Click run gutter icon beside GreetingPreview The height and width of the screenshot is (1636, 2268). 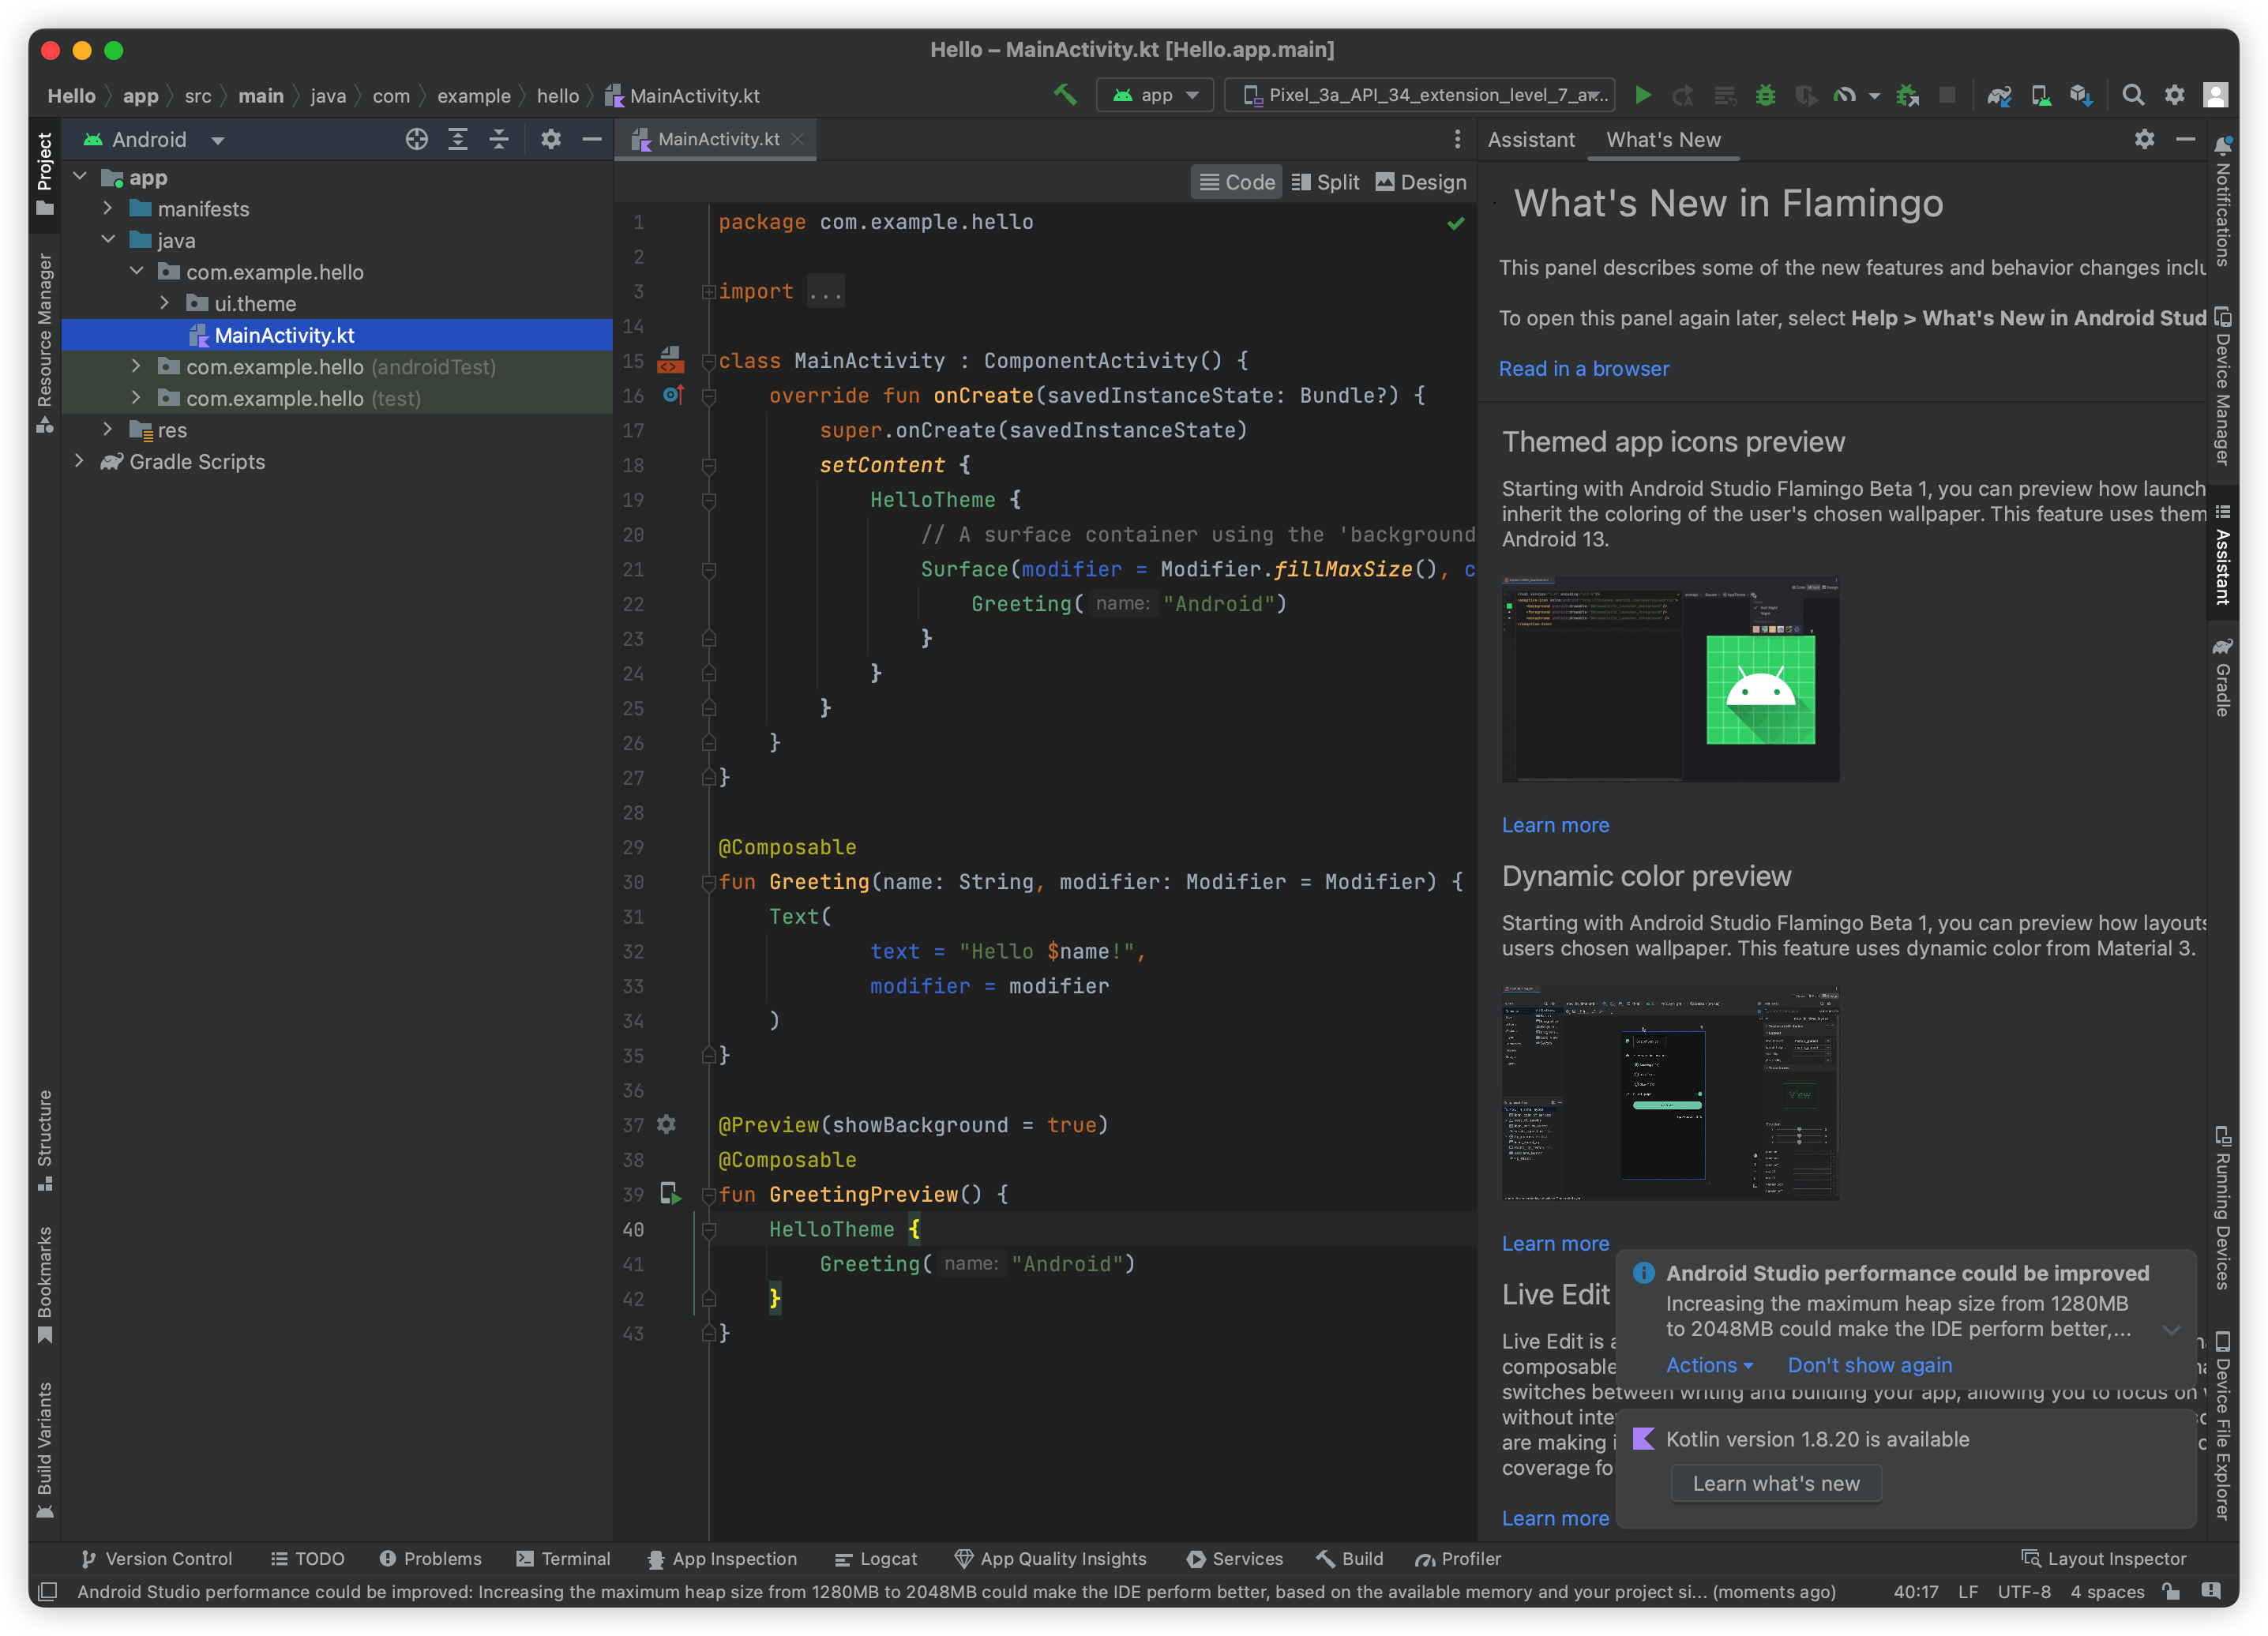(x=670, y=1194)
